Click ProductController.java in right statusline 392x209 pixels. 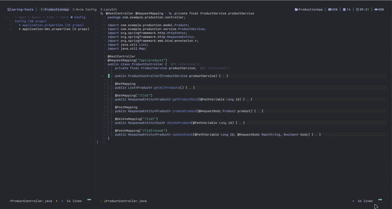(x=126, y=201)
